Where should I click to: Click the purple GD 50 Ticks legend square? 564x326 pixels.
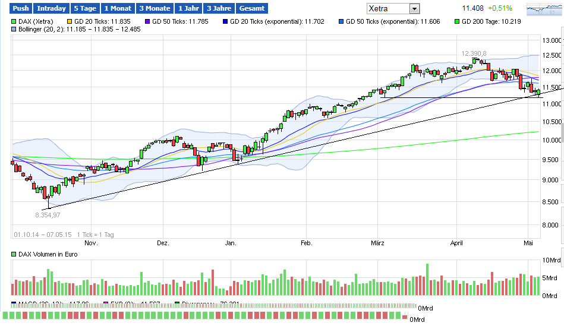coord(147,21)
